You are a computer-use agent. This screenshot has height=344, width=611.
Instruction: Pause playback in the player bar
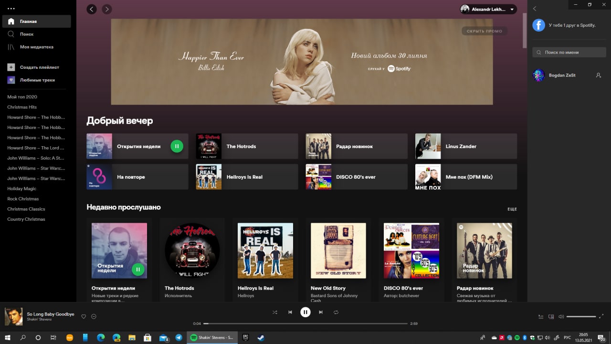pos(305,312)
